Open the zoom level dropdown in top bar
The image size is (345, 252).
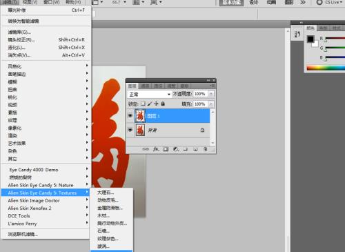click(x=125, y=2)
